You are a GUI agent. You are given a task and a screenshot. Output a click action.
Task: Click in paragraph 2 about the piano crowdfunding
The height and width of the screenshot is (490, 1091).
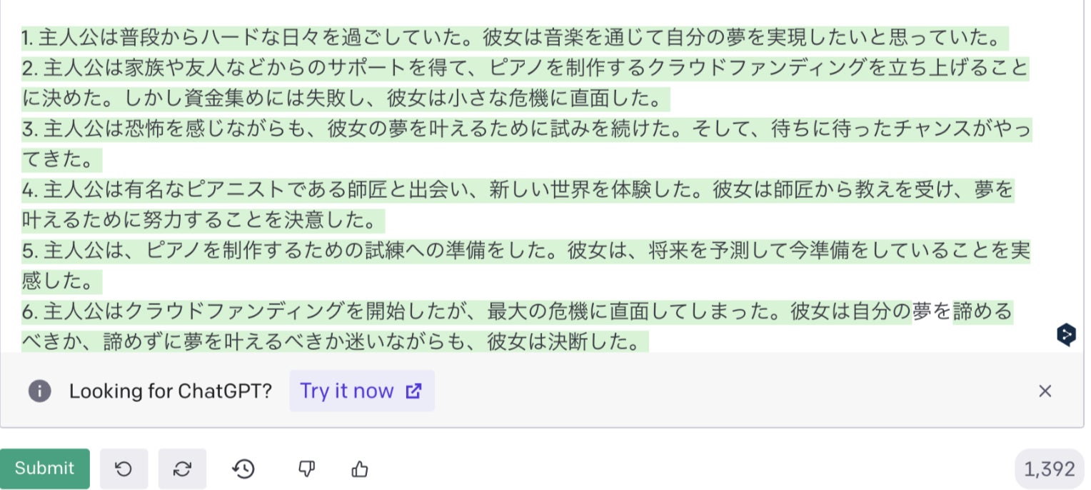coord(500,69)
